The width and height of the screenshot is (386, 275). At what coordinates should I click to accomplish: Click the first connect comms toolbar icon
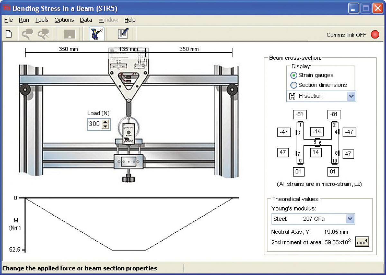coord(27,34)
